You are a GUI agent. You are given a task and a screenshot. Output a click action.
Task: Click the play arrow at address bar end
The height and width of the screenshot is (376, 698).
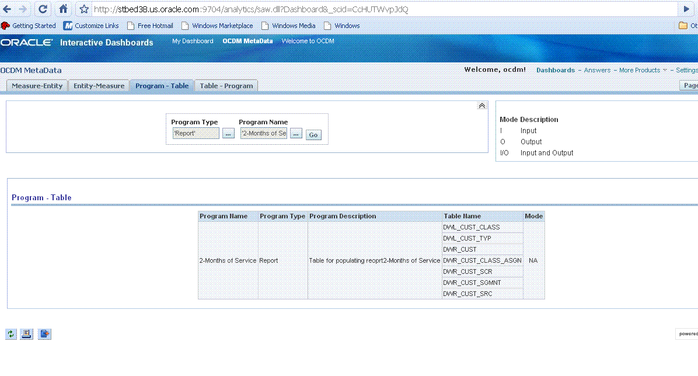tap(686, 9)
